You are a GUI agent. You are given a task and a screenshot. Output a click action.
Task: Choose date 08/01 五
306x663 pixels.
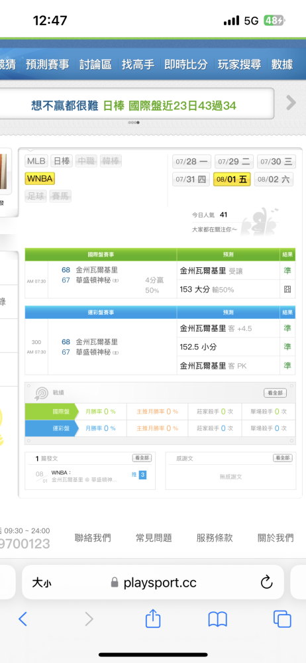point(232,179)
